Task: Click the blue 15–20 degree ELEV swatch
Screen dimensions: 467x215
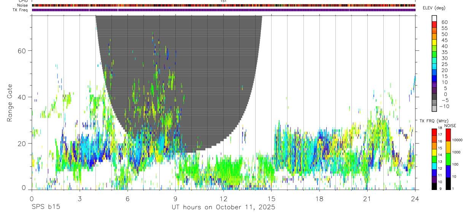Action: pos(434,73)
